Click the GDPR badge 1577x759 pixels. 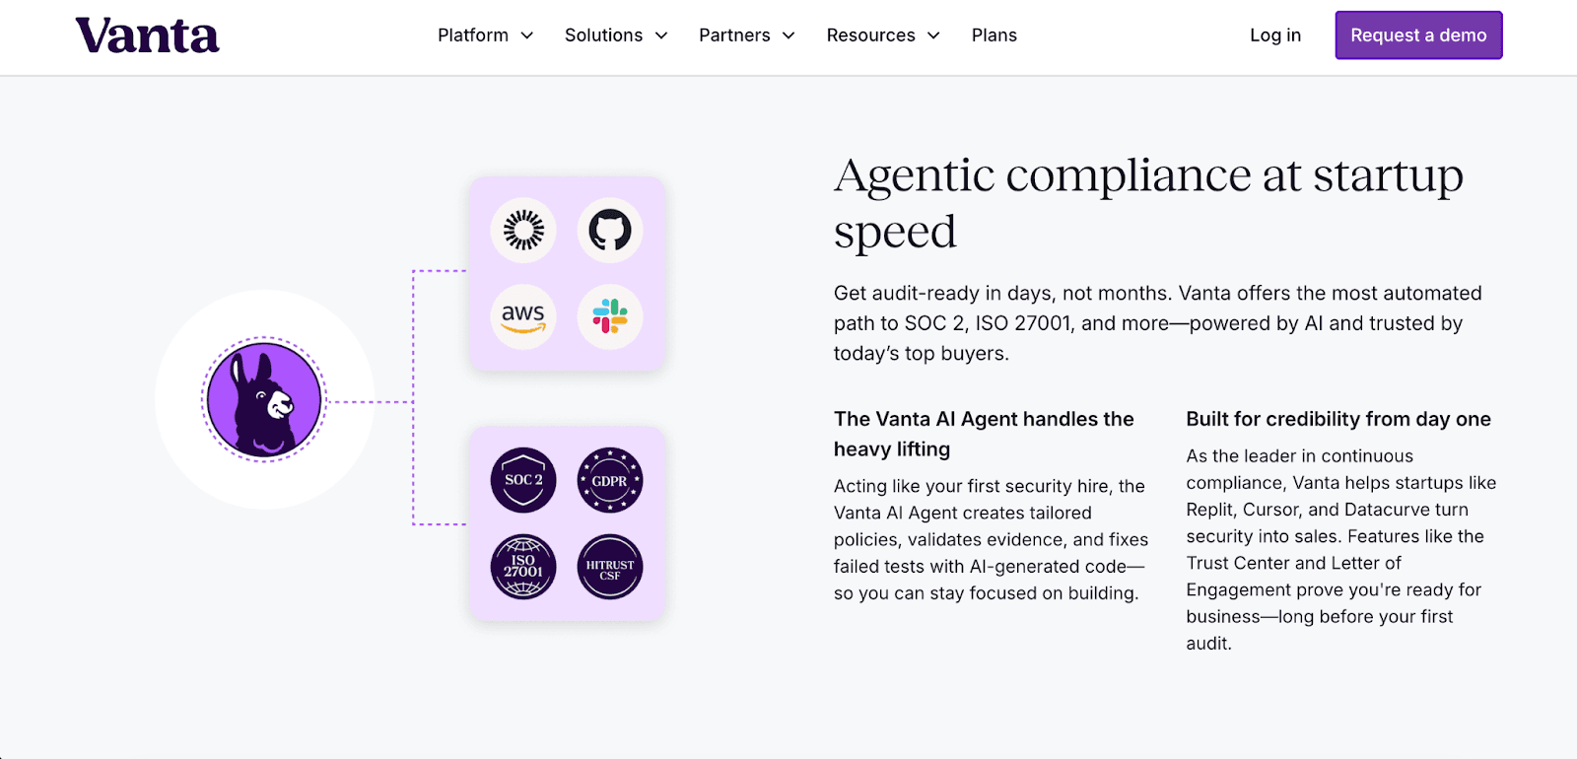coord(610,480)
